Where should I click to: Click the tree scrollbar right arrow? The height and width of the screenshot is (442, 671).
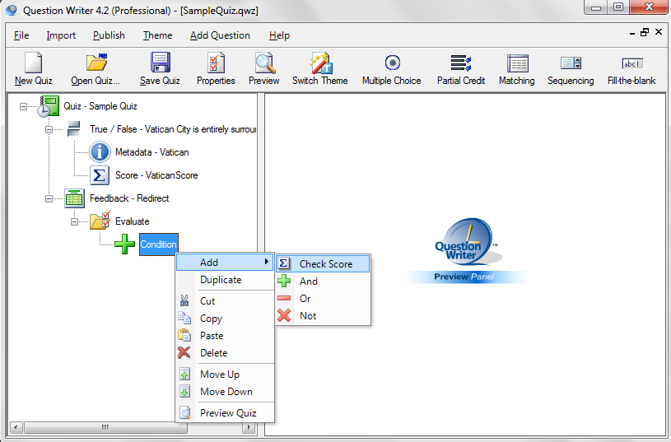coord(249,427)
